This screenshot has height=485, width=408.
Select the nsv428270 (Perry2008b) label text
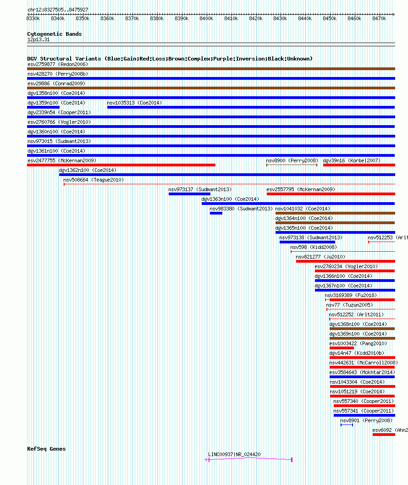pos(58,74)
